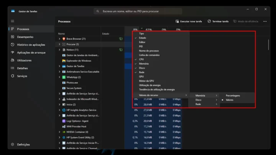Disable the Memória column option

click(x=143, y=64)
